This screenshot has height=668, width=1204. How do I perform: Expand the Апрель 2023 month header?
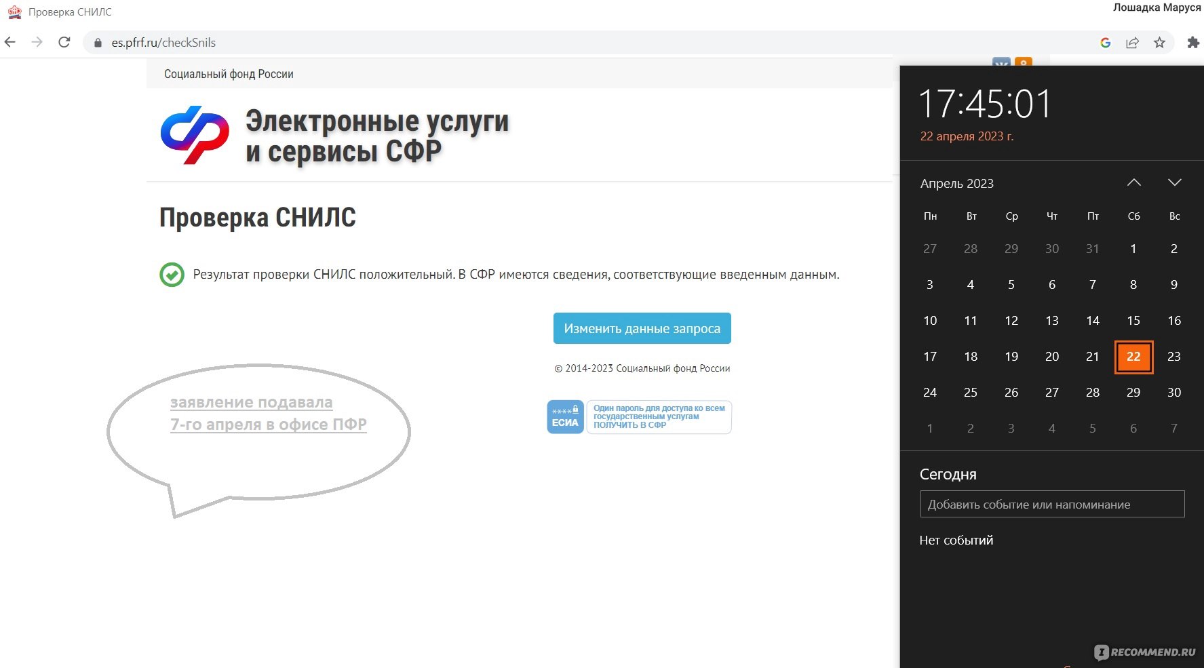tap(956, 183)
